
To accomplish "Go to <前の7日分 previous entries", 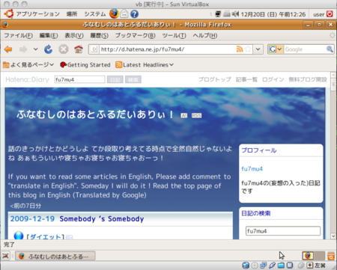I will 25,206.
